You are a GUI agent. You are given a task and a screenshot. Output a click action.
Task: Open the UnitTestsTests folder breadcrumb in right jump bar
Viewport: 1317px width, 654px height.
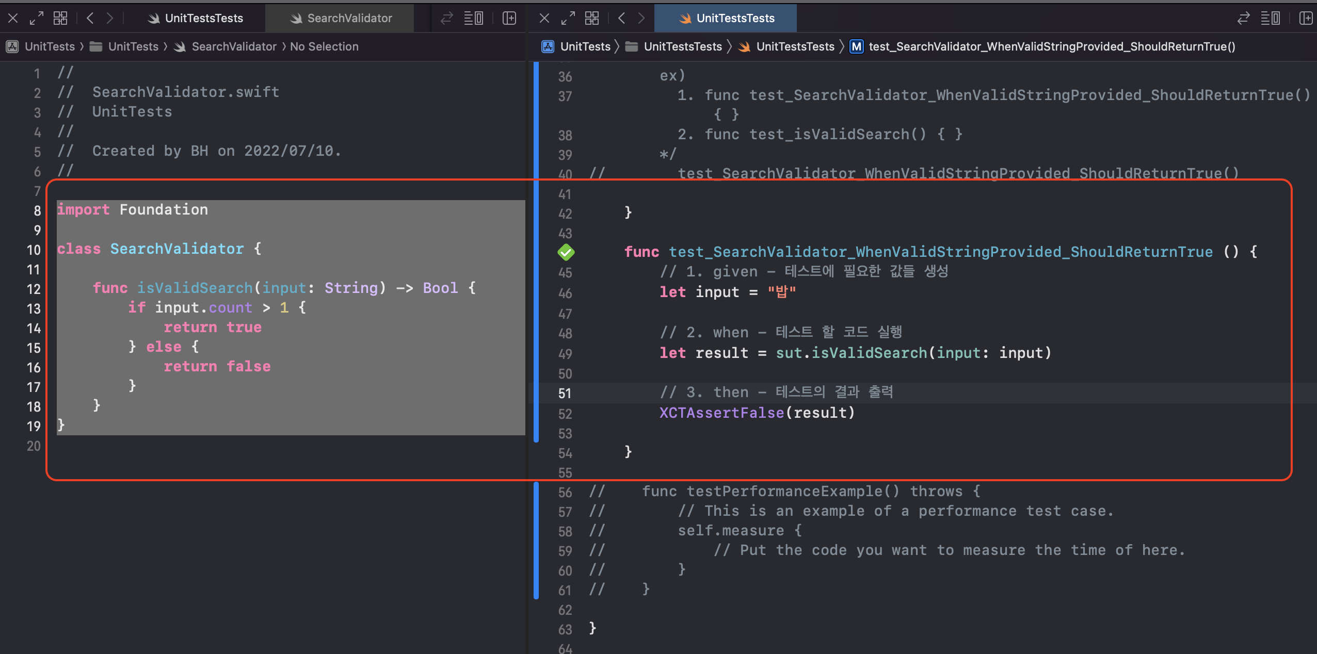pos(682,47)
